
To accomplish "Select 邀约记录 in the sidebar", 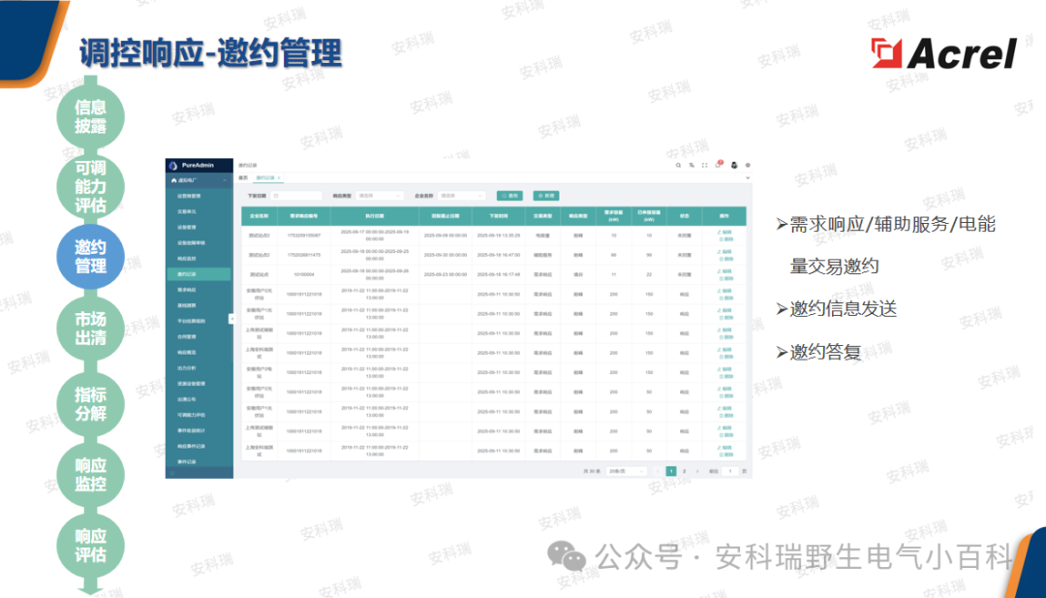I will point(199,274).
